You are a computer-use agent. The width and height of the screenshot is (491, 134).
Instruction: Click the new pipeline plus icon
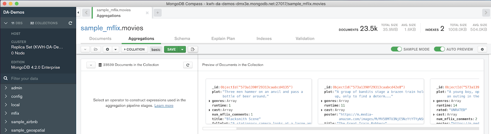coord(107,49)
